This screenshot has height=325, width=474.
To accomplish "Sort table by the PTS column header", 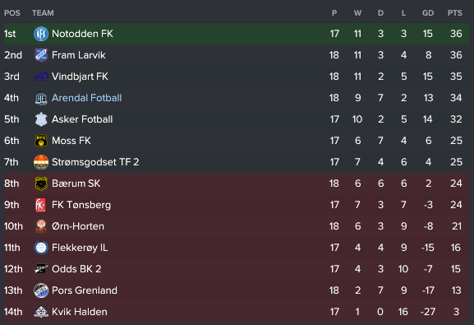I will (454, 13).
